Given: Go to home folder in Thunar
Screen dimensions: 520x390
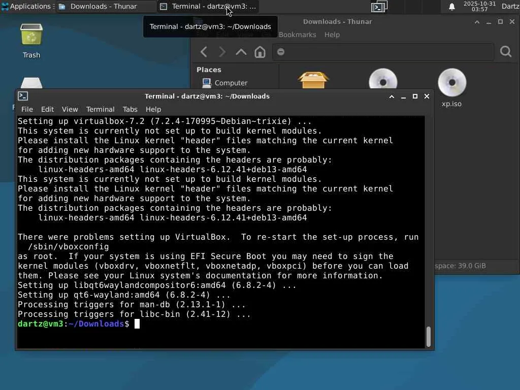Looking at the screenshot, I should pyautogui.click(x=260, y=52).
